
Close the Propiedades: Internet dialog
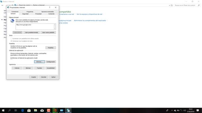coord(56,8)
